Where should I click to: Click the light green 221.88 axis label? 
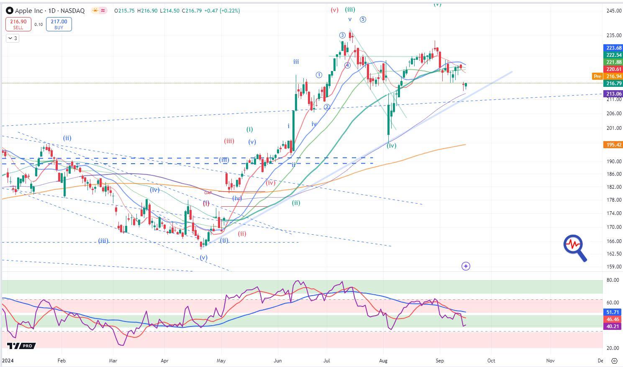click(613, 62)
